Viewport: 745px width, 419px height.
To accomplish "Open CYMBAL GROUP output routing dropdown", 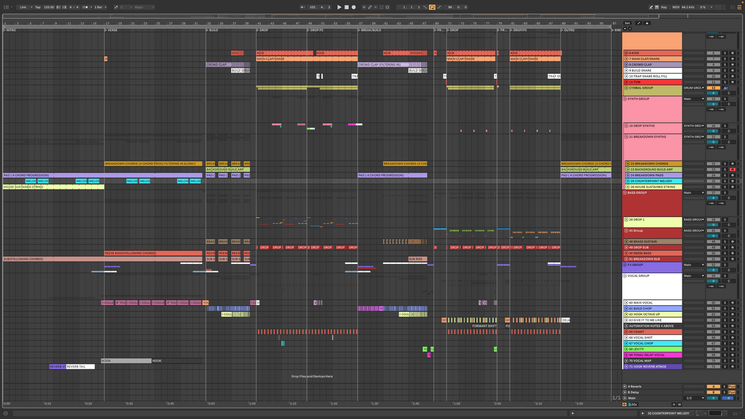I will (694, 88).
